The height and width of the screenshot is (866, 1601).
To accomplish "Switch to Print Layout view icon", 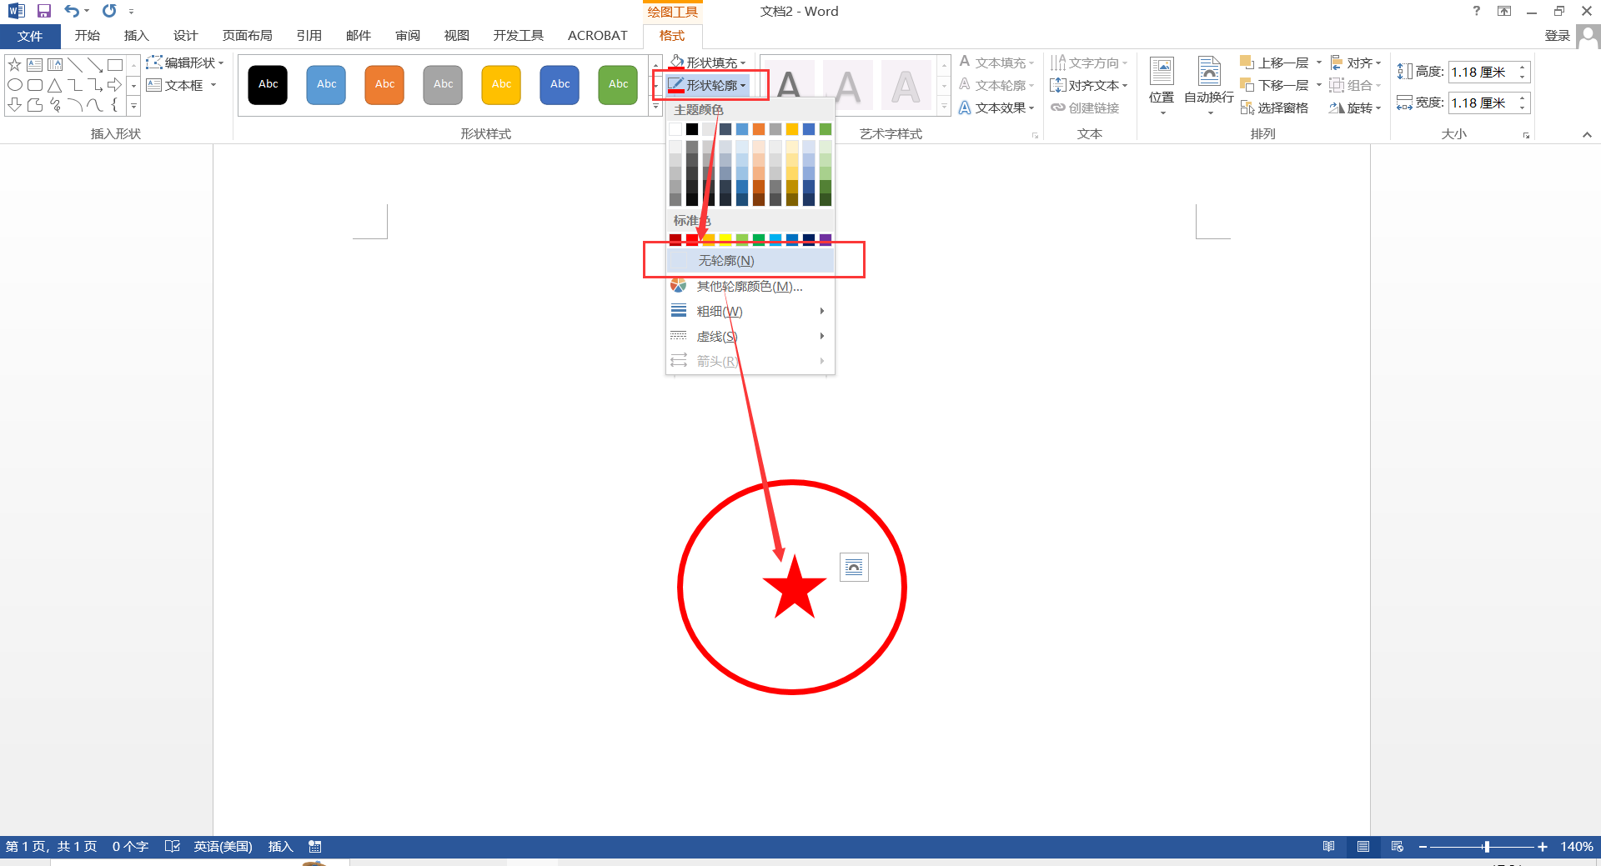I will 1363,847.
